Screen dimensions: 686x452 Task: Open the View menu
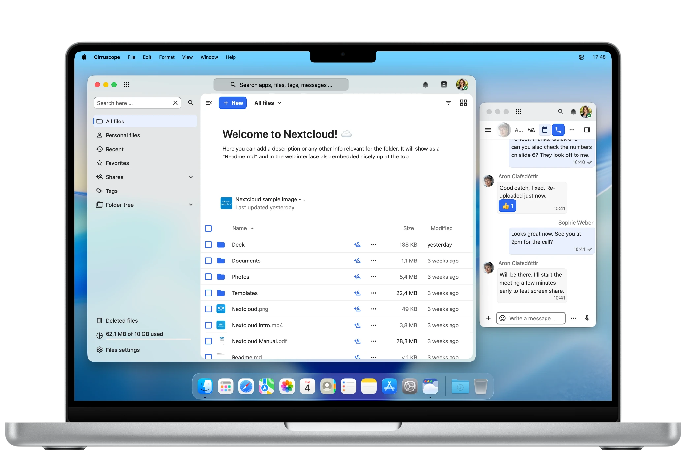click(187, 57)
